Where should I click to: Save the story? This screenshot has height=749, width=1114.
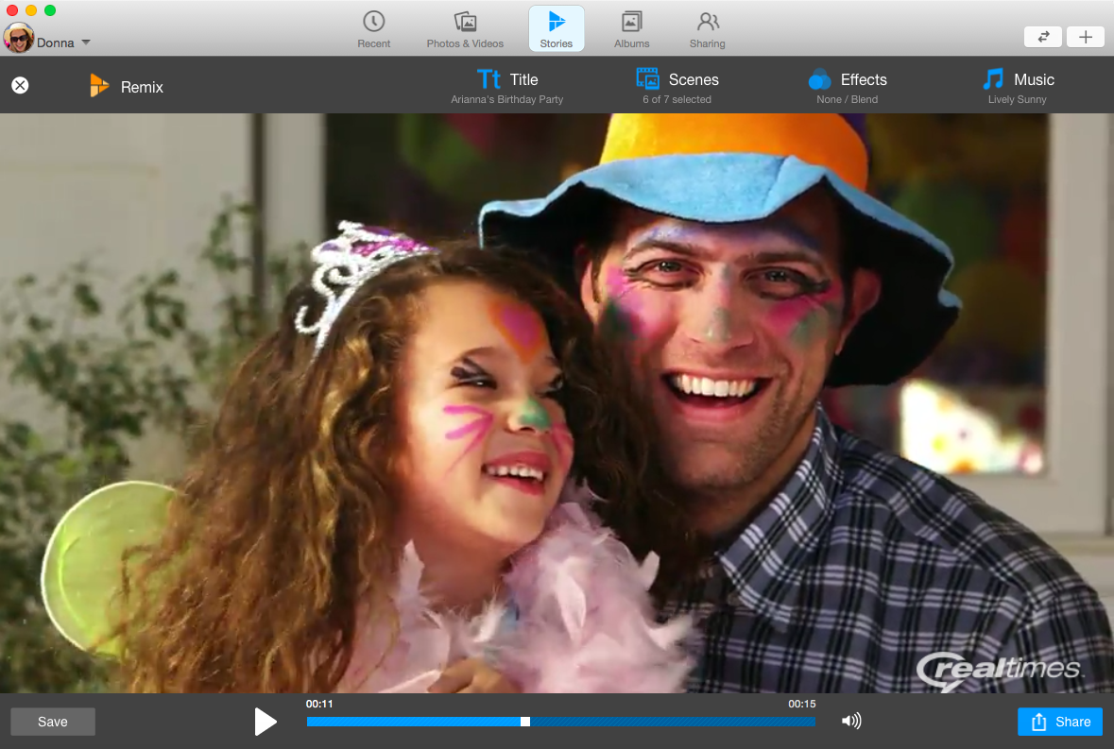(53, 722)
